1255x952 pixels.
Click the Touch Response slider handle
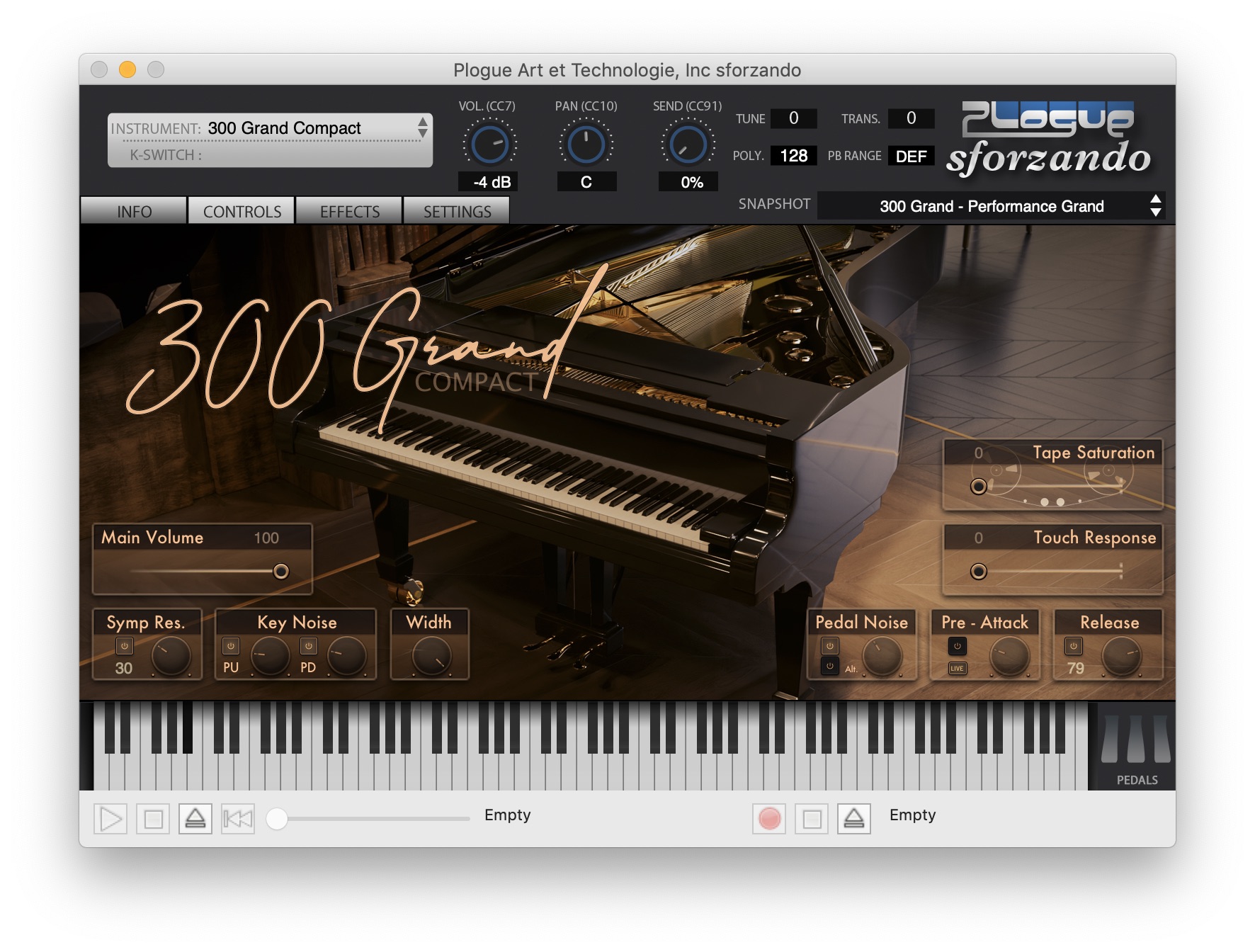coord(979,572)
